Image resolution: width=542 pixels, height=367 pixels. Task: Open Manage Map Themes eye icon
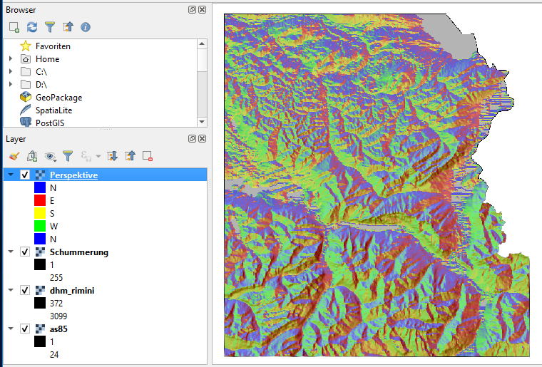51,155
